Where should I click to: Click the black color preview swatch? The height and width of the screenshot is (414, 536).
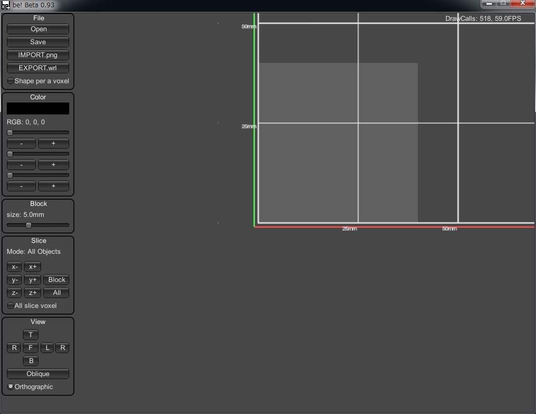click(x=38, y=108)
